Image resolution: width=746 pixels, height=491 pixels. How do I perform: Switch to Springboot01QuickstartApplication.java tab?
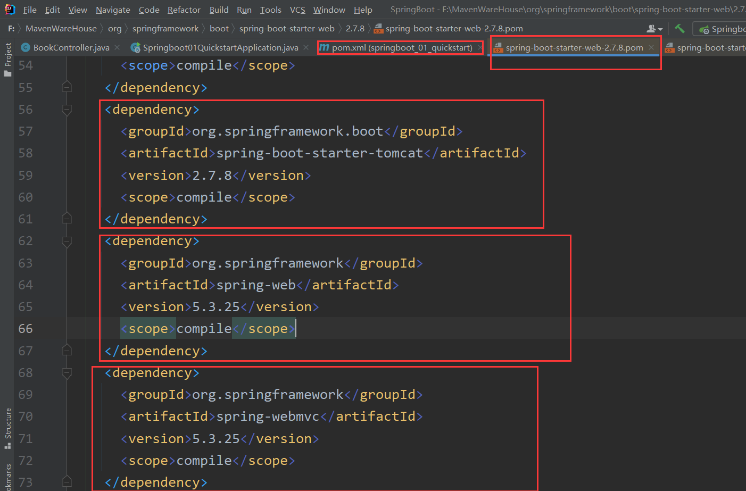[220, 47]
